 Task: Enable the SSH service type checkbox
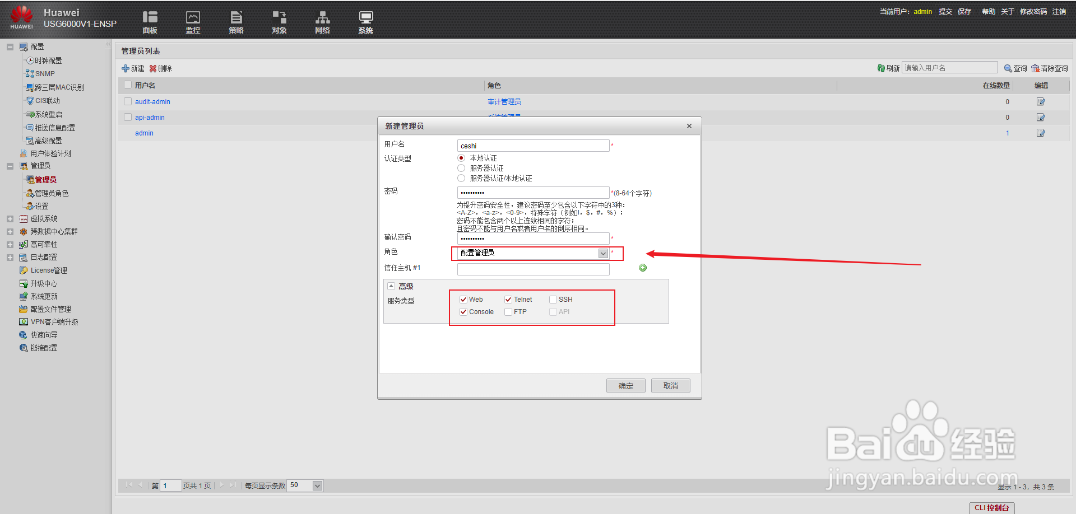553,299
